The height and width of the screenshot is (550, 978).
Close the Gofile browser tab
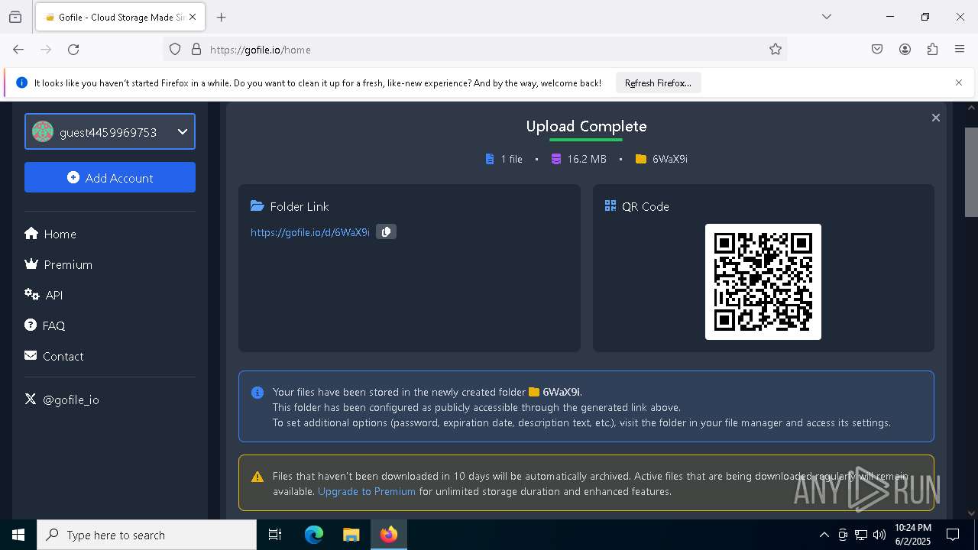click(193, 17)
